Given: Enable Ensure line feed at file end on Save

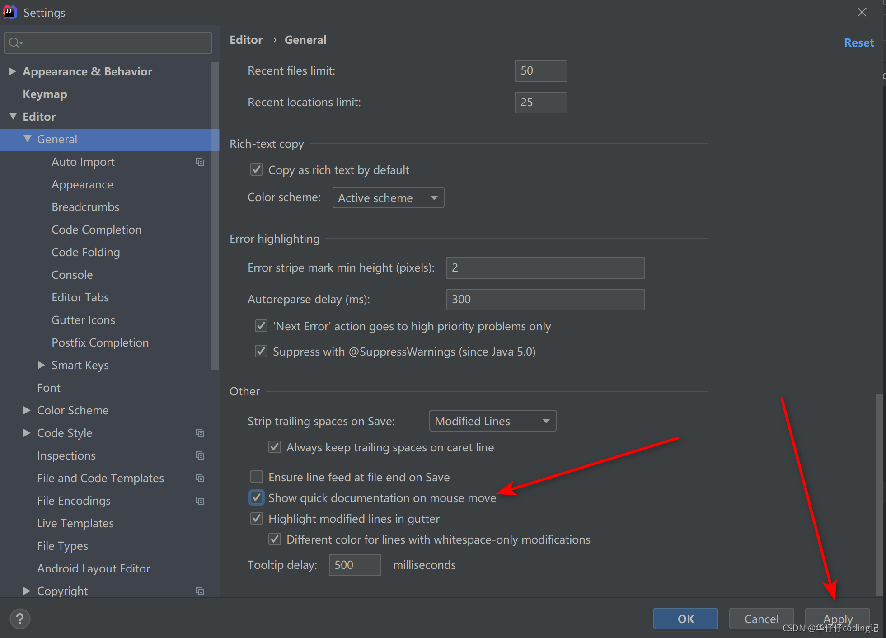Looking at the screenshot, I should (257, 477).
